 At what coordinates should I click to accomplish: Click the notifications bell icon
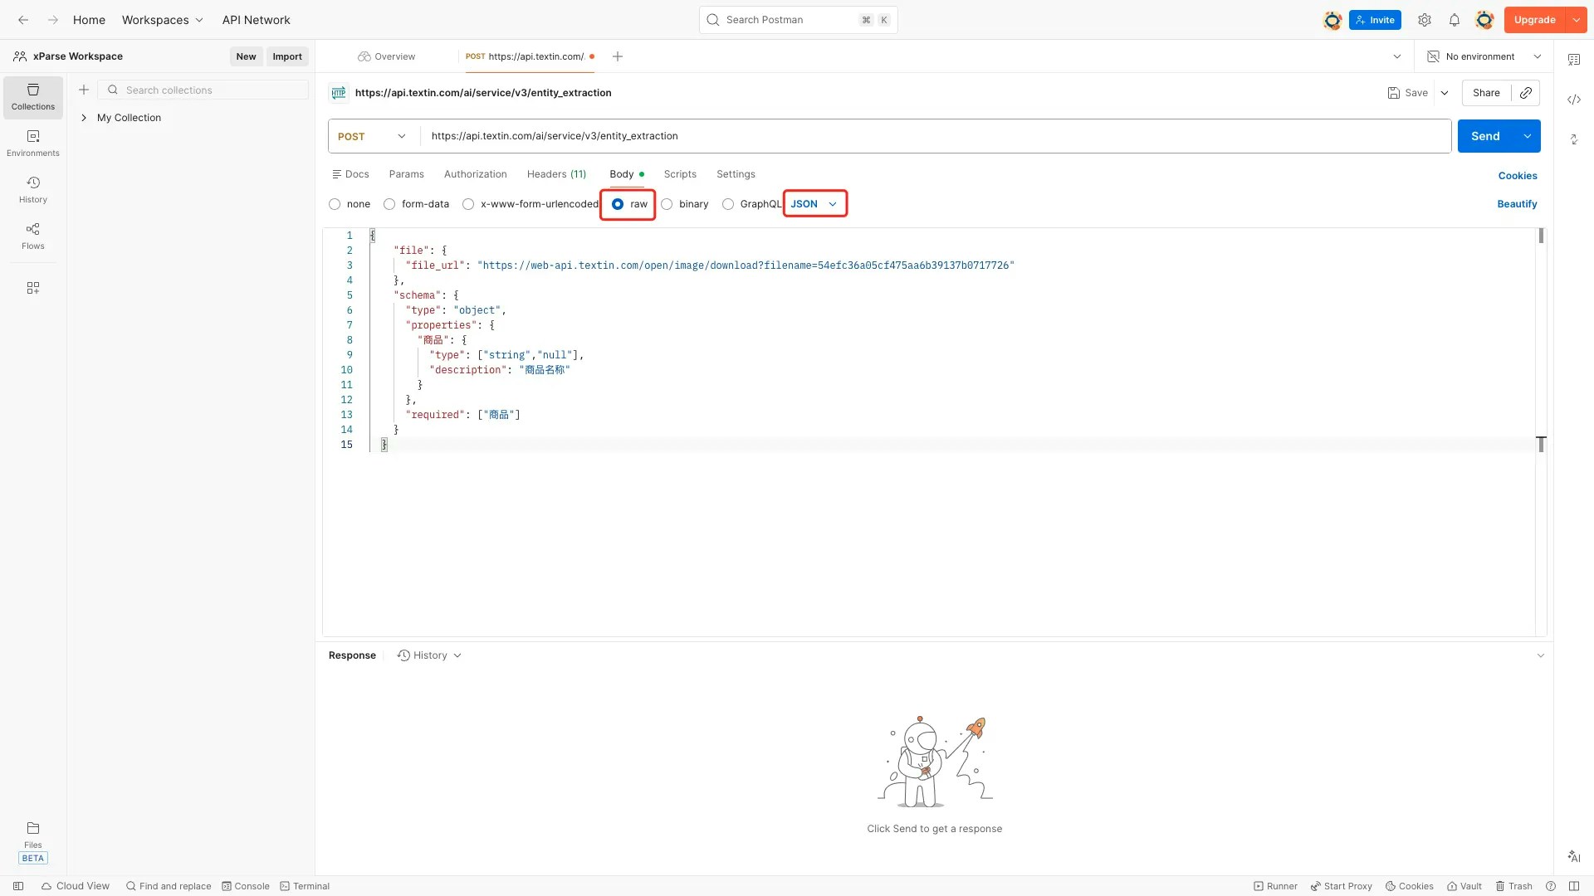point(1455,20)
